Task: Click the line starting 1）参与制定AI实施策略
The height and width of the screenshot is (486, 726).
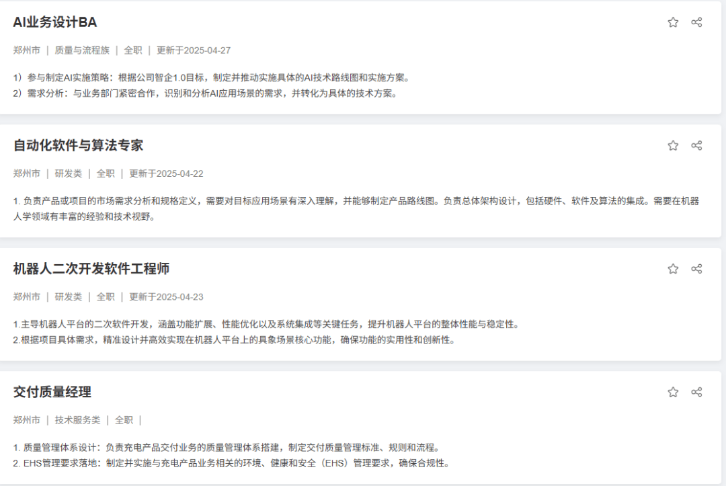Action: click(x=212, y=78)
